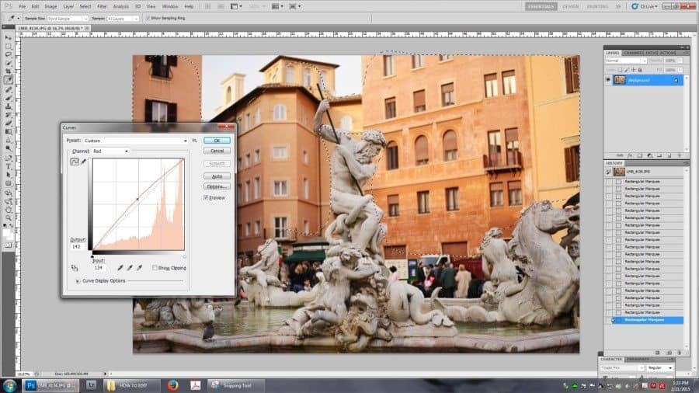699x393 pixels.
Task: Open the Sample Size dropdown
Action: [x=68, y=19]
